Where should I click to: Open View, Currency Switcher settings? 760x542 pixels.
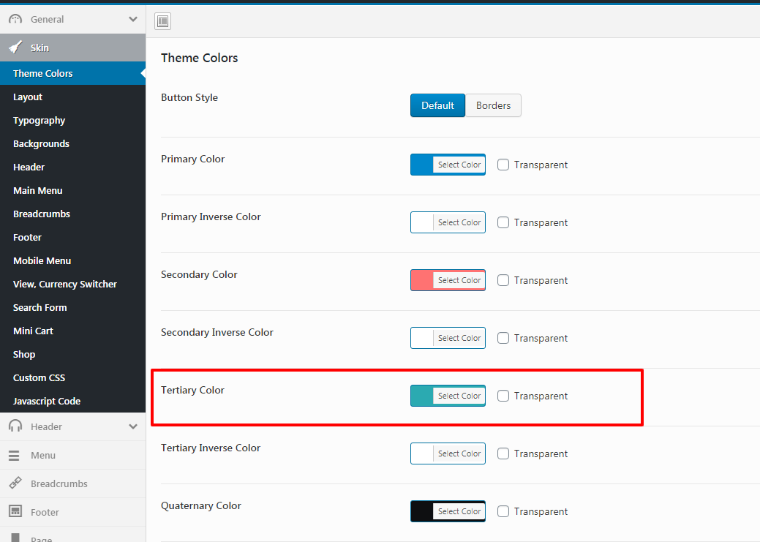click(x=72, y=284)
